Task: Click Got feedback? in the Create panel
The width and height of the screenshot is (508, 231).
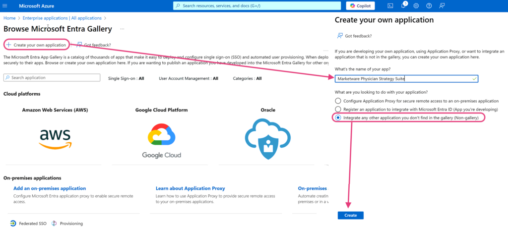Action: (x=354, y=36)
